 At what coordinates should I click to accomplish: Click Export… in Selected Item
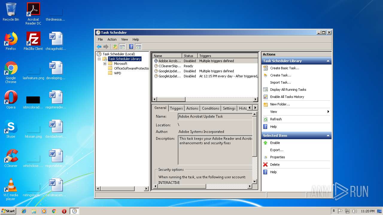coord(276,150)
